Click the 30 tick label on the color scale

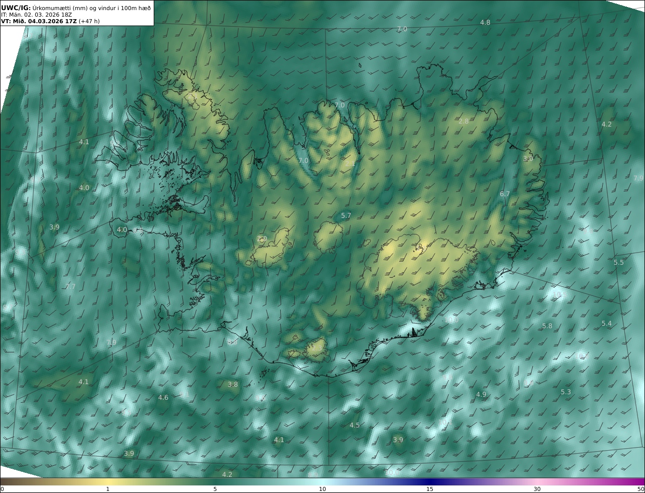point(537,489)
